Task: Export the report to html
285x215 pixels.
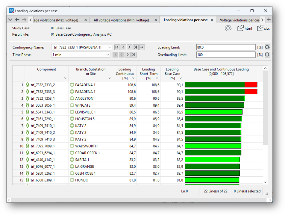Action: click(245, 28)
